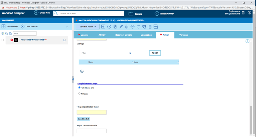Select the Failed tasks only radio button
The image size is (256, 137).
click(79, 87)
